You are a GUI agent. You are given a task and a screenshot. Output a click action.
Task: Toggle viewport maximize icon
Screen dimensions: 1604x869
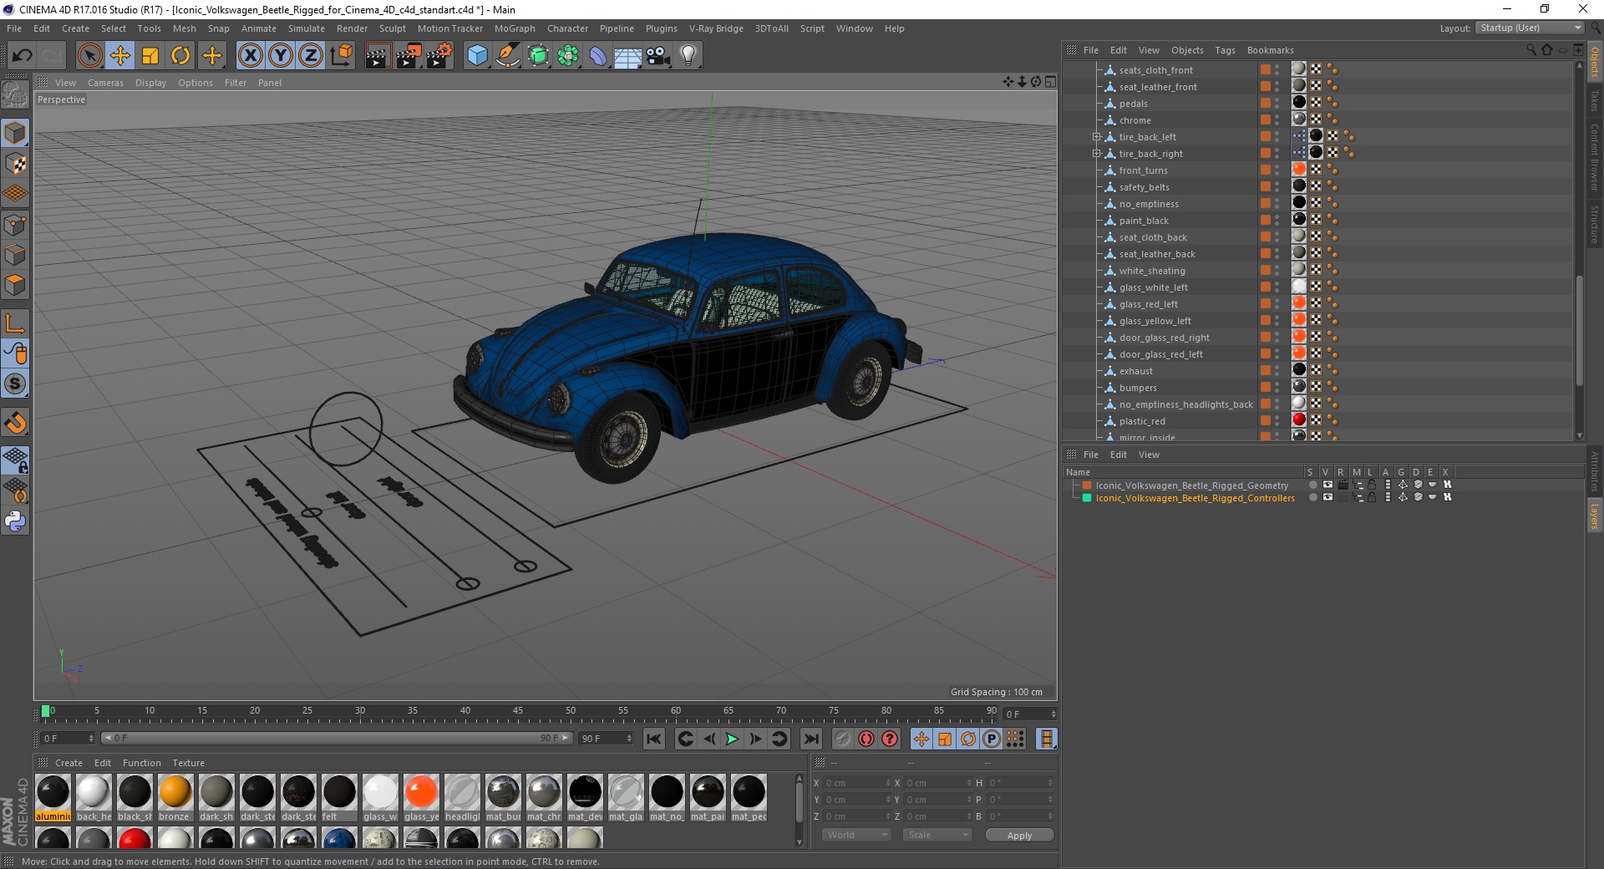pyautogui.click(x=1050, y=82)
